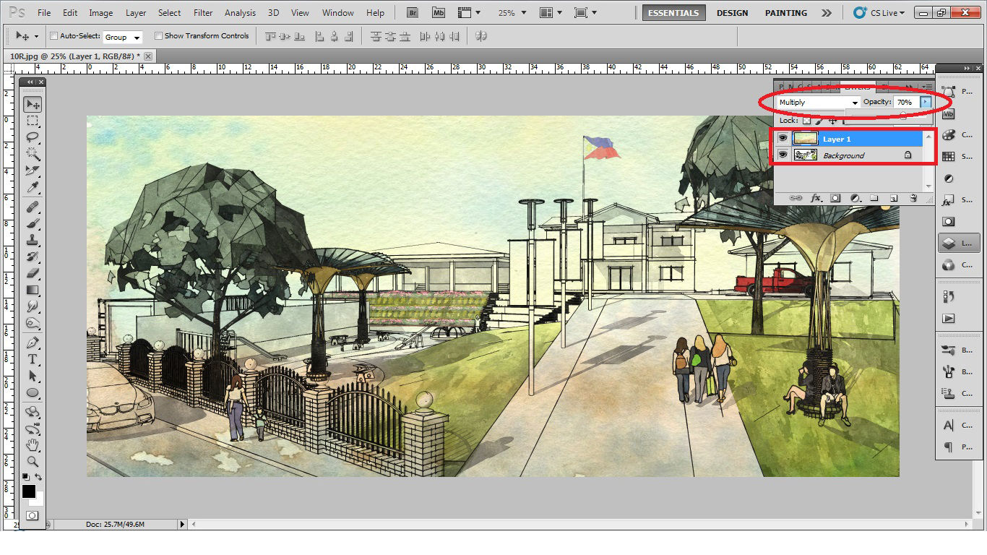
Task: Add a layer mask in the Layers panel
Action: pyautogui.click(x=835, y=198)
